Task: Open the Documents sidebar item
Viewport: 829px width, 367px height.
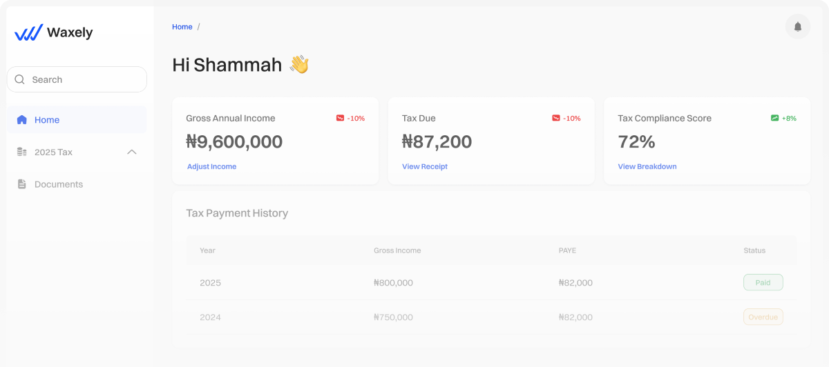Action: (x=59, y=184)
